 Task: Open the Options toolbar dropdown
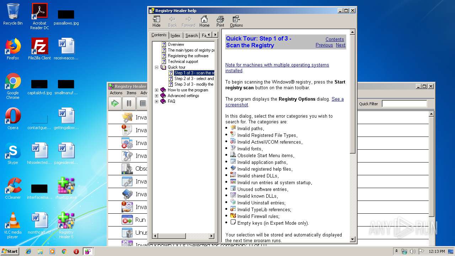[236, 21]
